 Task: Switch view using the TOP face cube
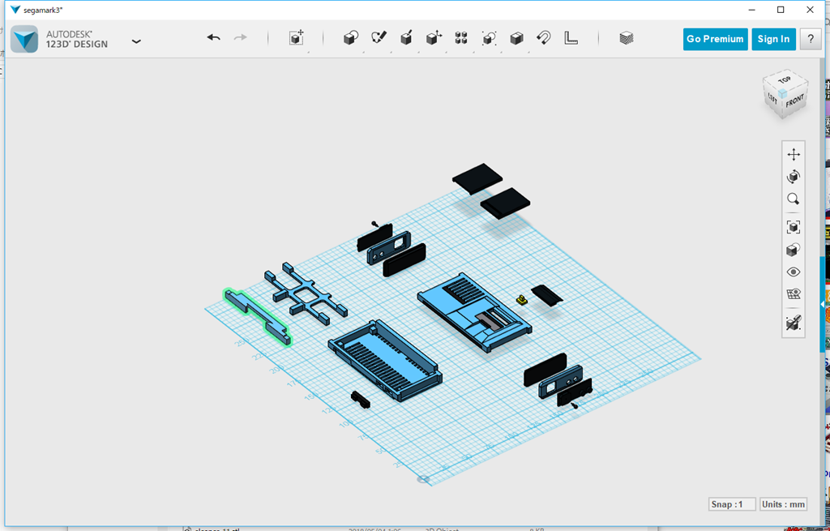pyautogui.click(x=783, y=81)
